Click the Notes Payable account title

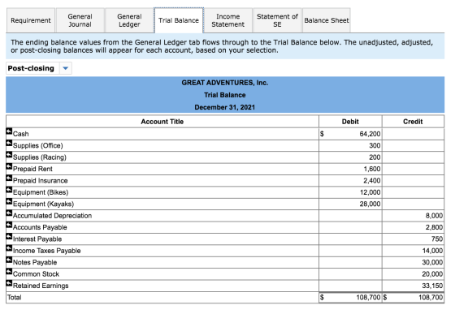[35, 262]
